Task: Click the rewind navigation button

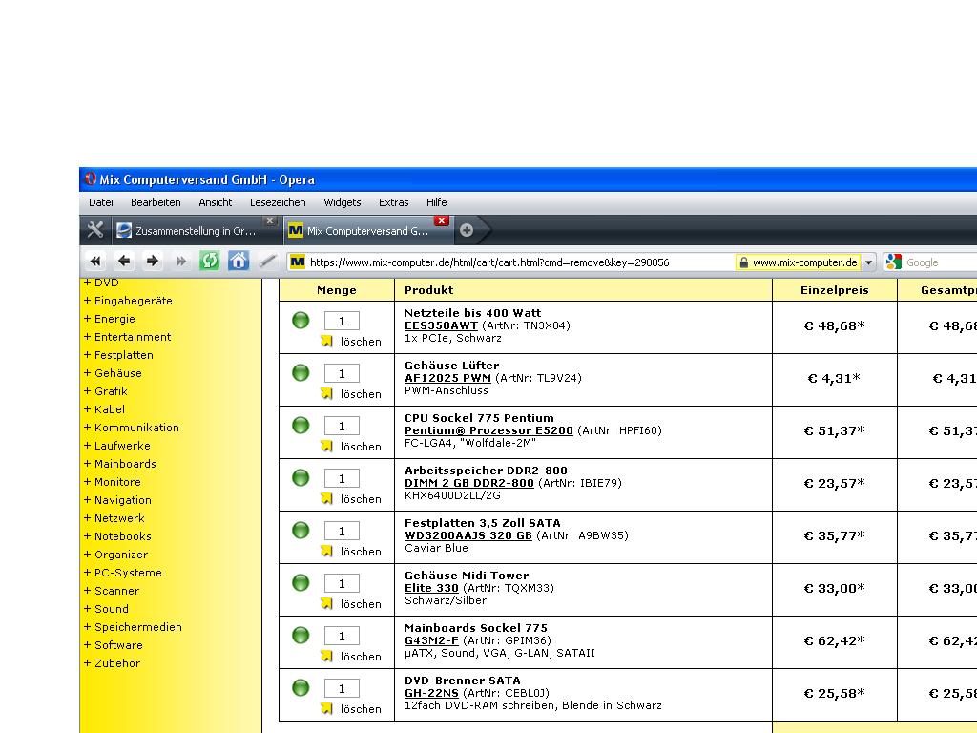Action: point(95,262)
